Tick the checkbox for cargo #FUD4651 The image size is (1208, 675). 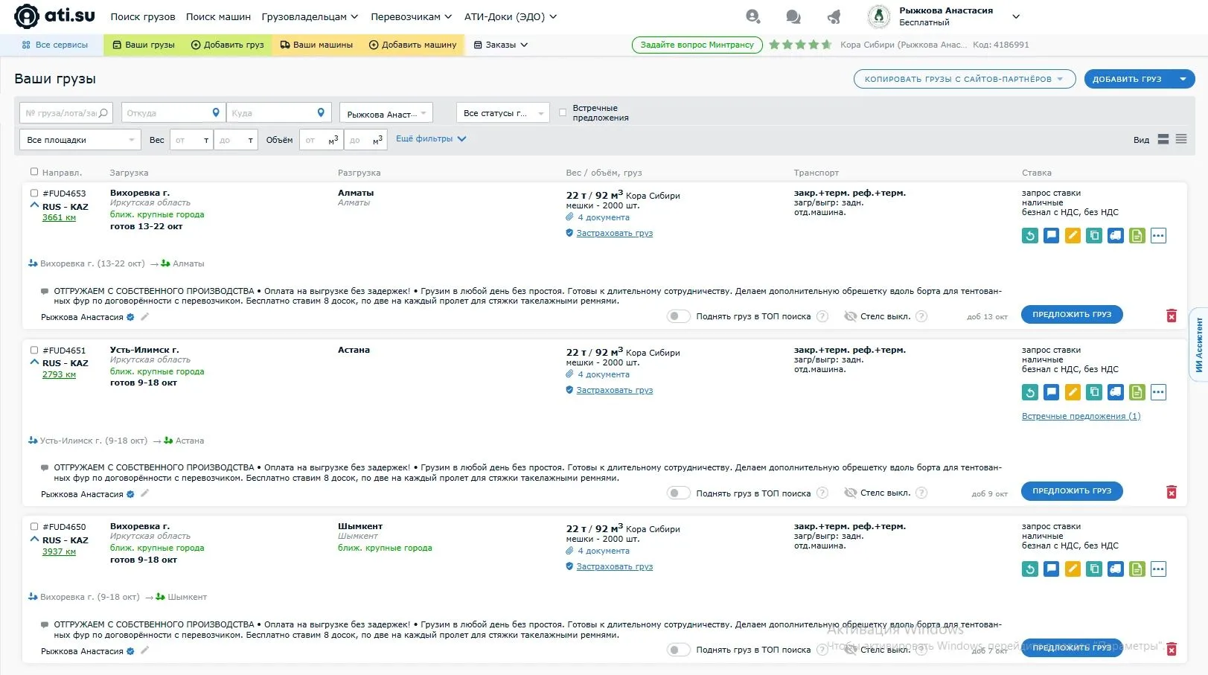34,350
